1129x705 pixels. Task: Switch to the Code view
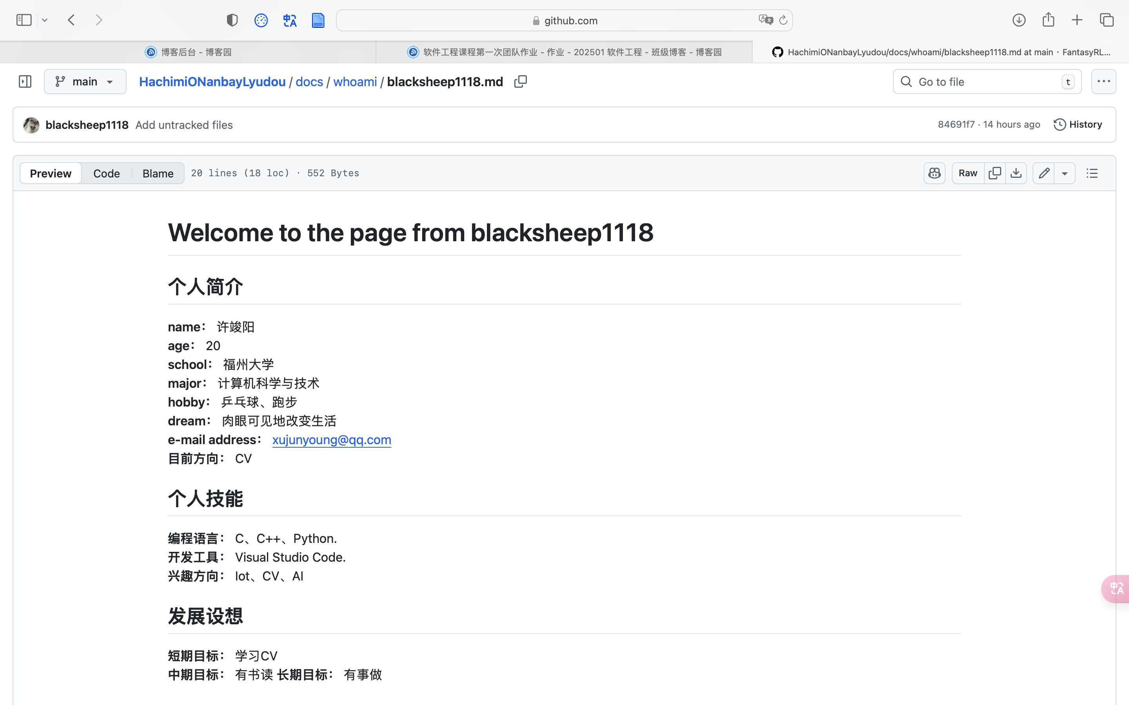(106, 174)
